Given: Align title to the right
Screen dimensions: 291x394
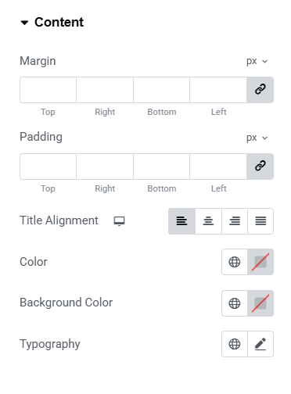Looking at the screenshot, I should click(x=235, y=221).
